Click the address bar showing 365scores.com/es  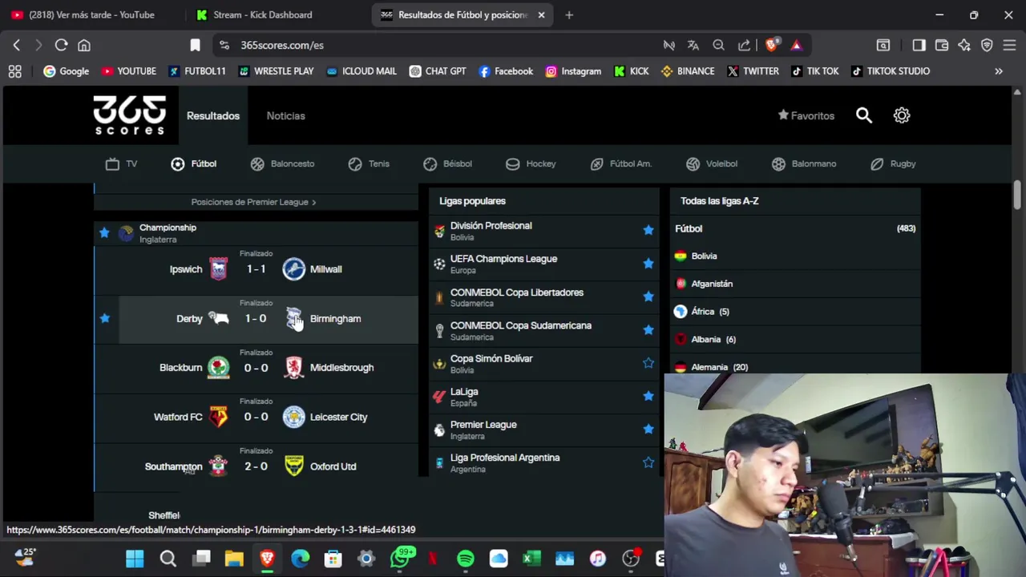tap(433, 45)
